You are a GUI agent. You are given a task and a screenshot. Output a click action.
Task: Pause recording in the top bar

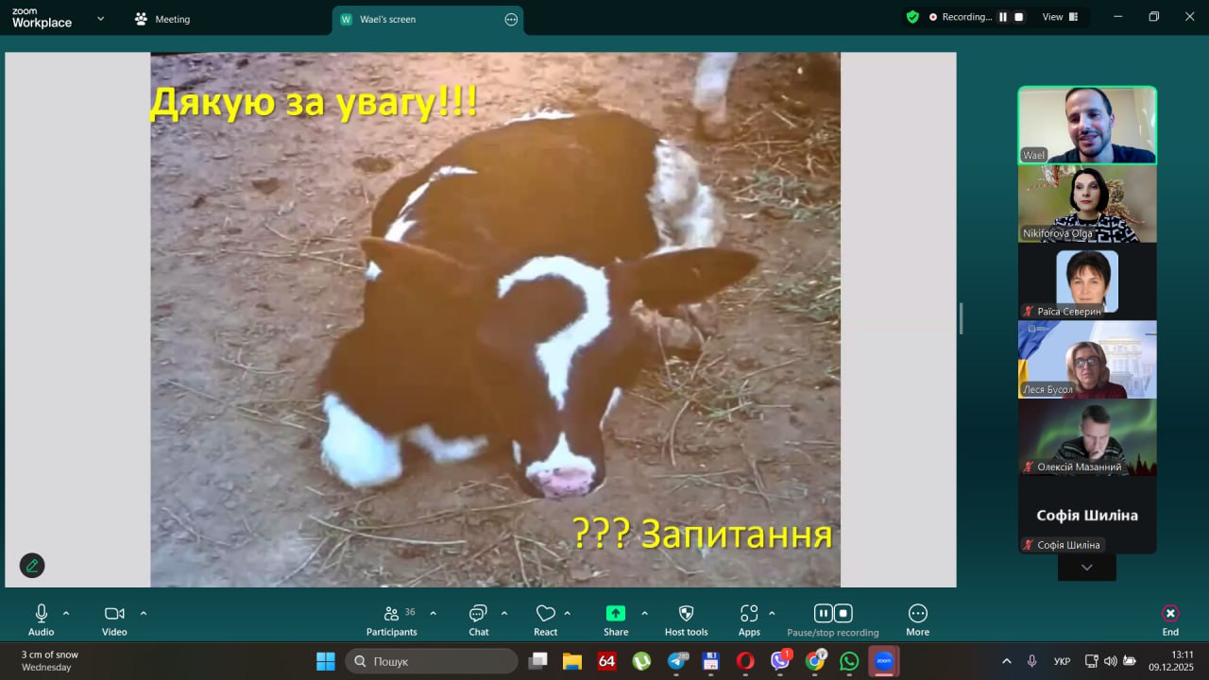click(x=1003, y=17)
